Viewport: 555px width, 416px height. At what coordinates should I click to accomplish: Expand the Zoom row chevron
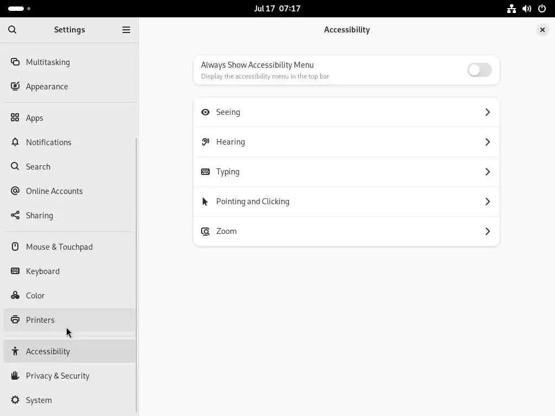tap(487, 231)
